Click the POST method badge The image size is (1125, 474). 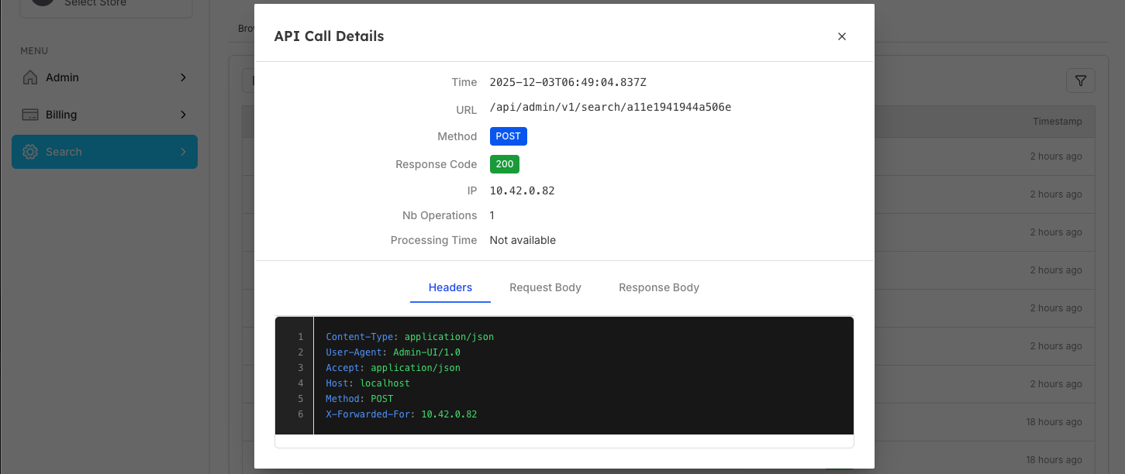(508, 136)
